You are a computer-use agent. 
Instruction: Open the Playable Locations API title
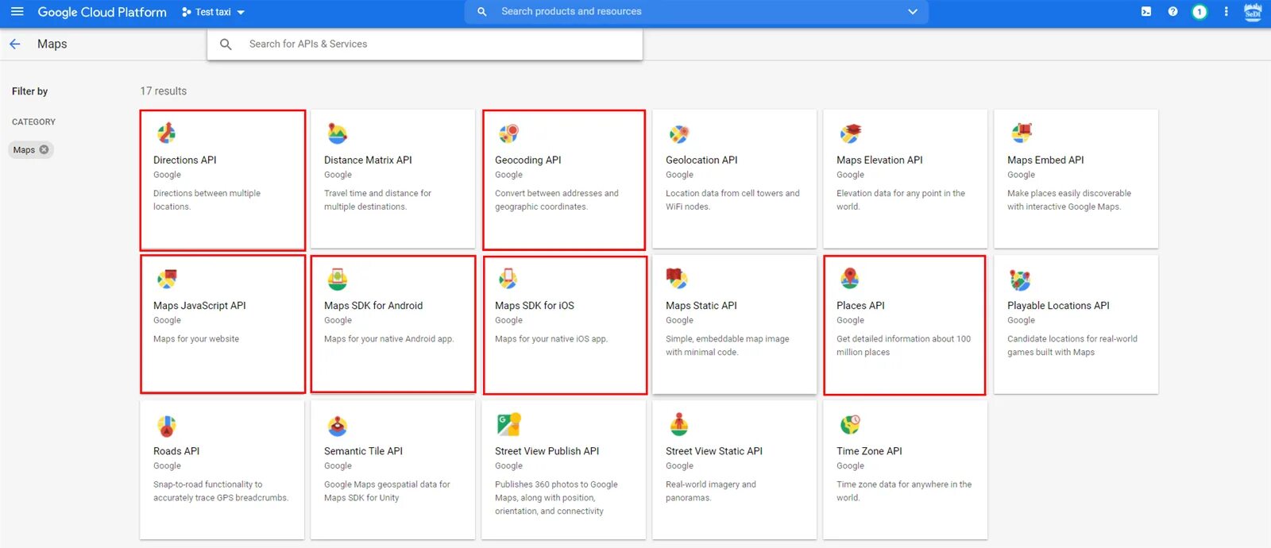click(1058, 305)
